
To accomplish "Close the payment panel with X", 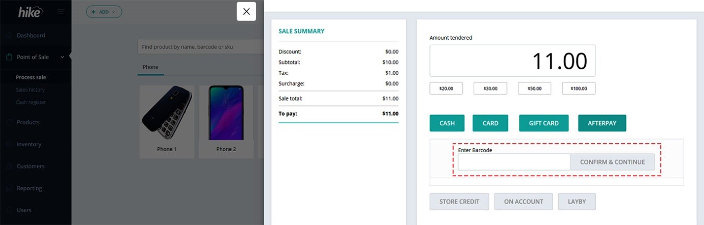I will coord(246,12).
